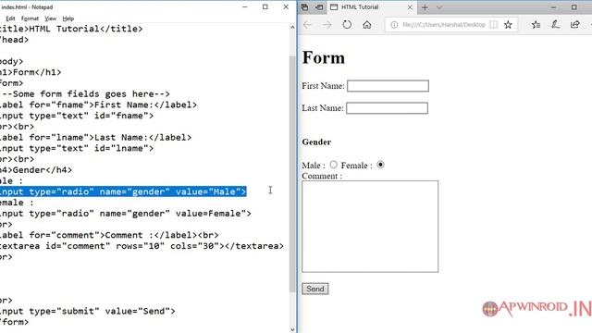
Task: Show tab previews chevron in Edge
Action: [439, 7]
